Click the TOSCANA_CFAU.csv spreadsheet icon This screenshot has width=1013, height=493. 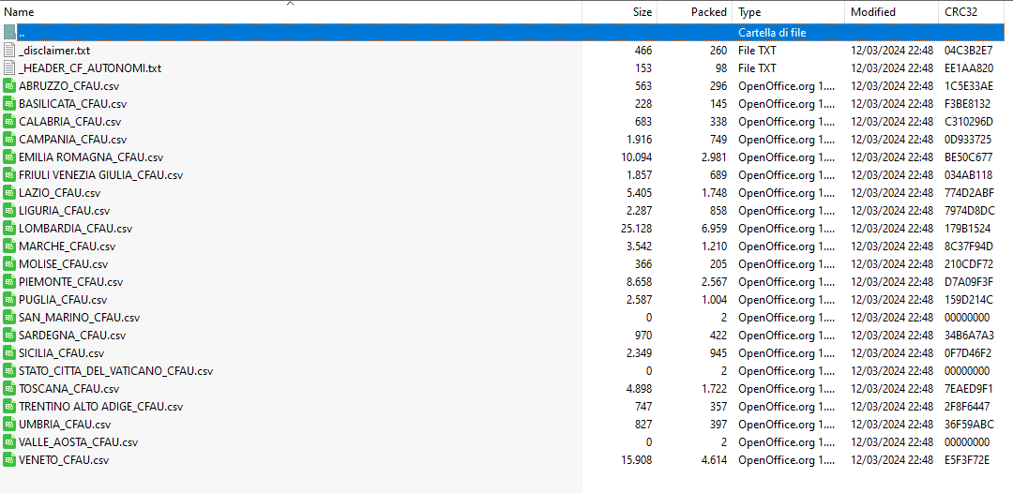(x=10, y=389)
